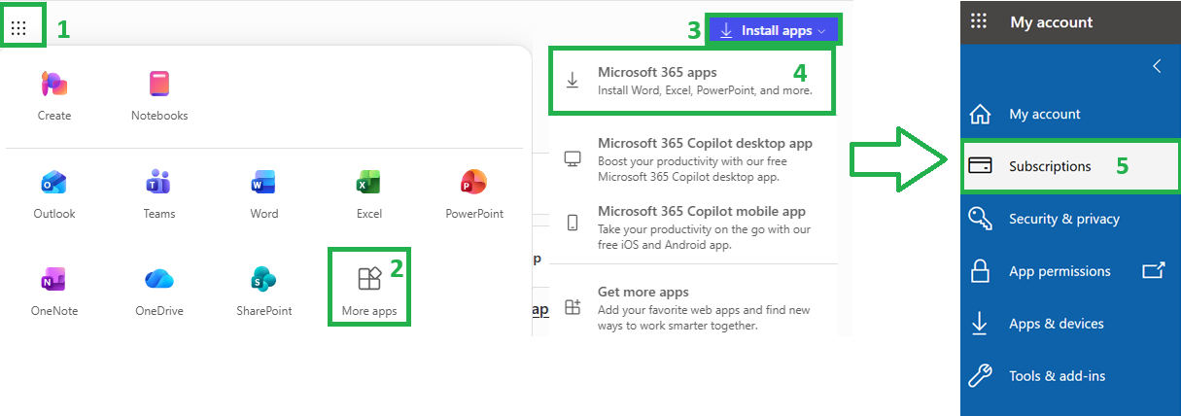Click the My account header title
Screen dimensions: 1181x416
pyautogui.click(x=1052, y=21)
